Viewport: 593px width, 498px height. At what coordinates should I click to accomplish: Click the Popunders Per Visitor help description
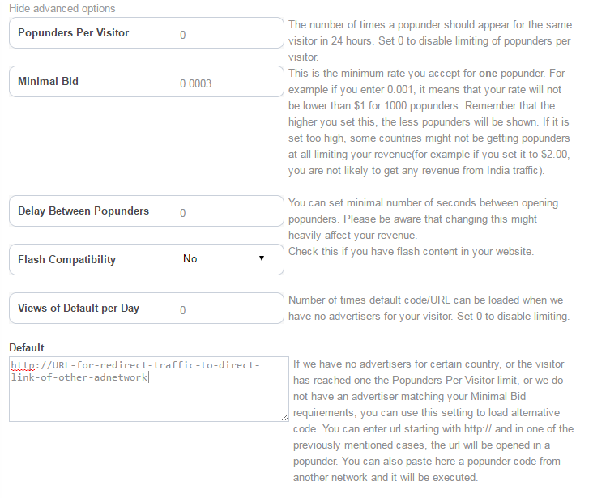[429, 40]
